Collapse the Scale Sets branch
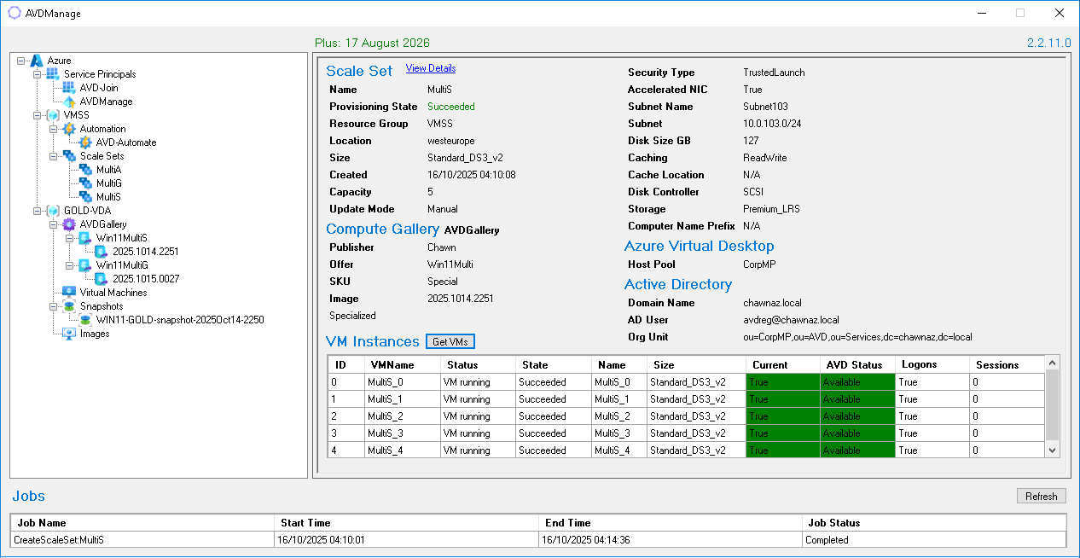 pos(54,156)
